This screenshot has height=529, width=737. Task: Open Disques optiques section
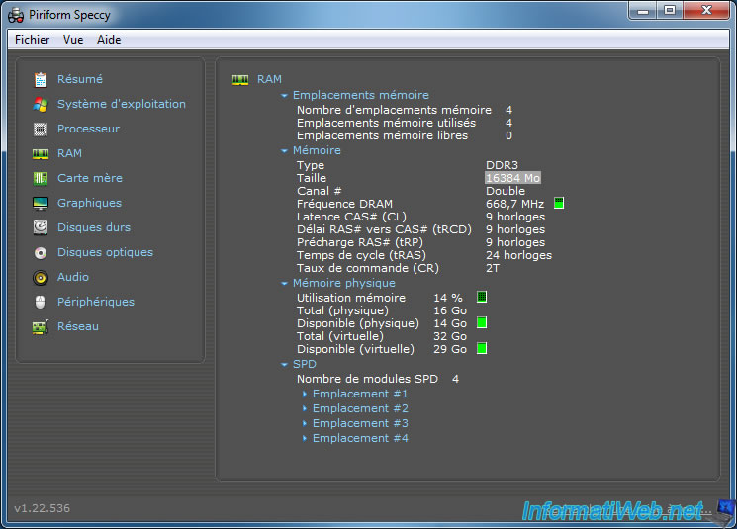point(105,252)
